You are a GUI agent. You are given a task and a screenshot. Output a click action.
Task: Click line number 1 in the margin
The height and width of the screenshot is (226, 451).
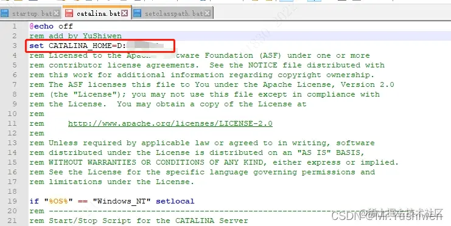point(15,26)
